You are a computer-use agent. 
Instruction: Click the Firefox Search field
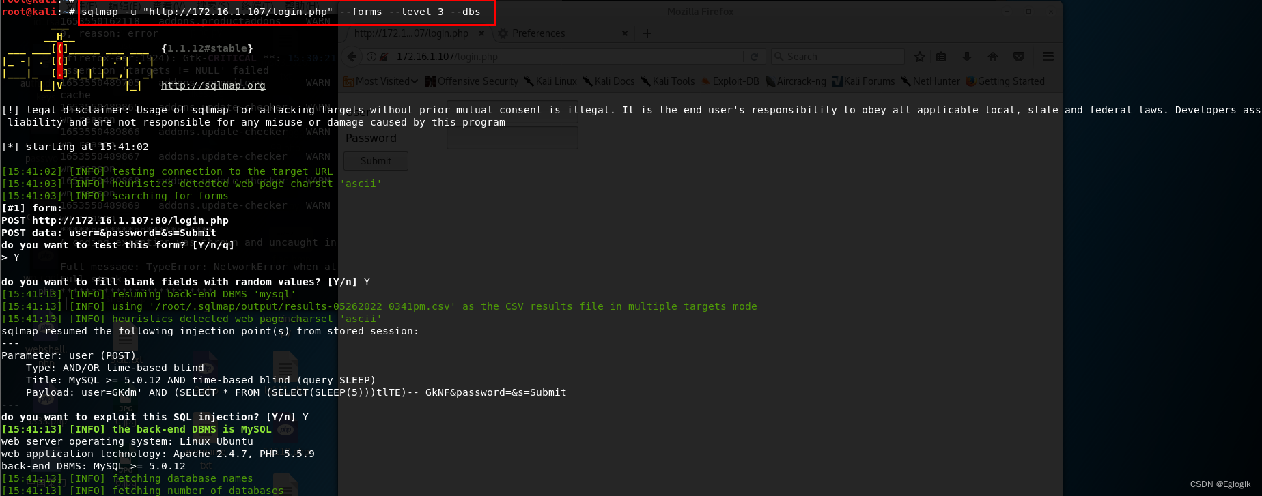click(x=838, y=57)
